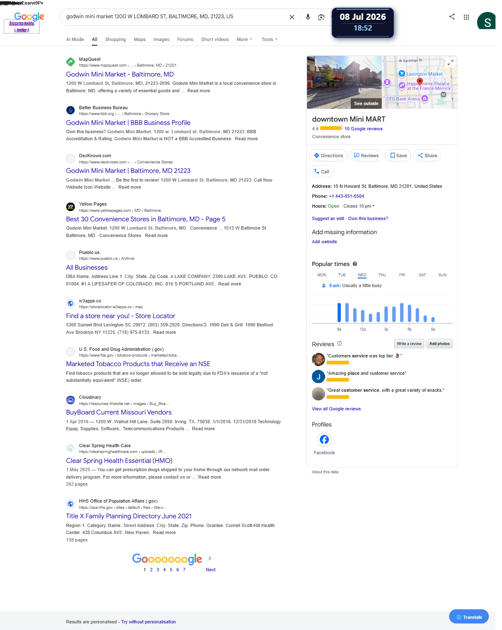Select FRI in Popular times
The height and width of the screenshot is (630, 502).
click(x=402, y=275)
